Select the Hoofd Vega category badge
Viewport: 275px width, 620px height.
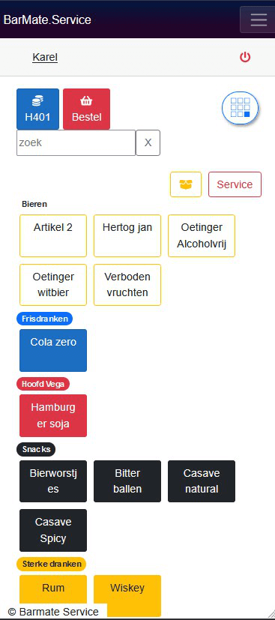43,384
